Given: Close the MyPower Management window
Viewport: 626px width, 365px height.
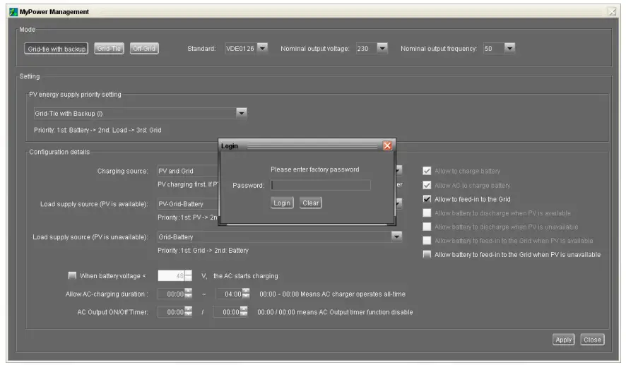Looking at the screenshot, I should (x=612, y=11).
